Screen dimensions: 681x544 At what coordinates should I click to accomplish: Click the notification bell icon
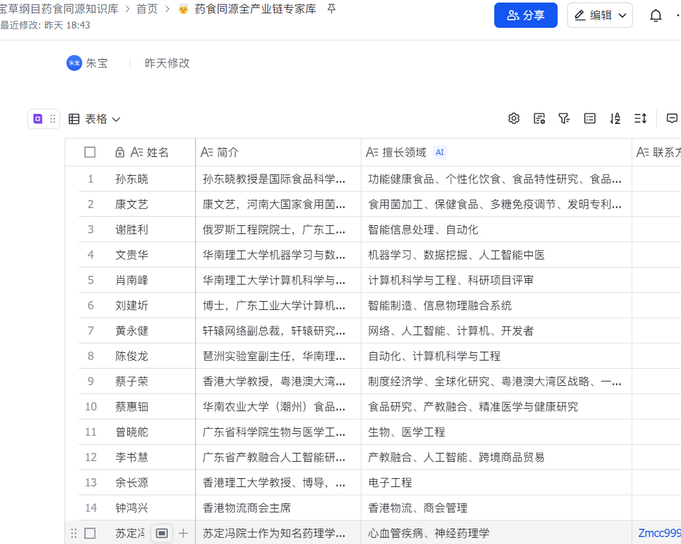pyautogui.click(x=656, y=15)
